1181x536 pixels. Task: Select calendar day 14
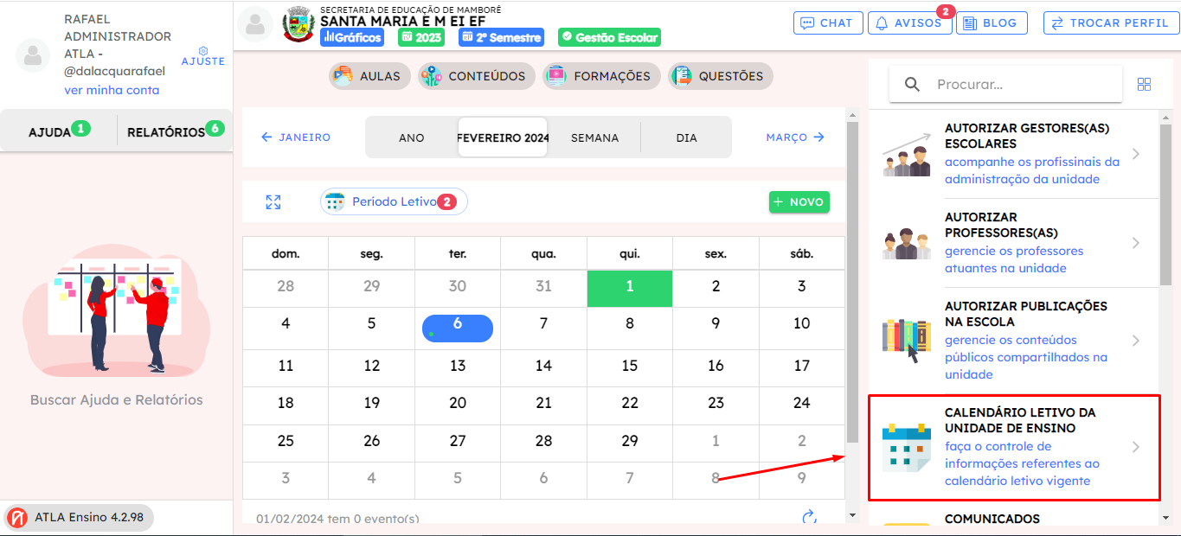tap(543, 366)
